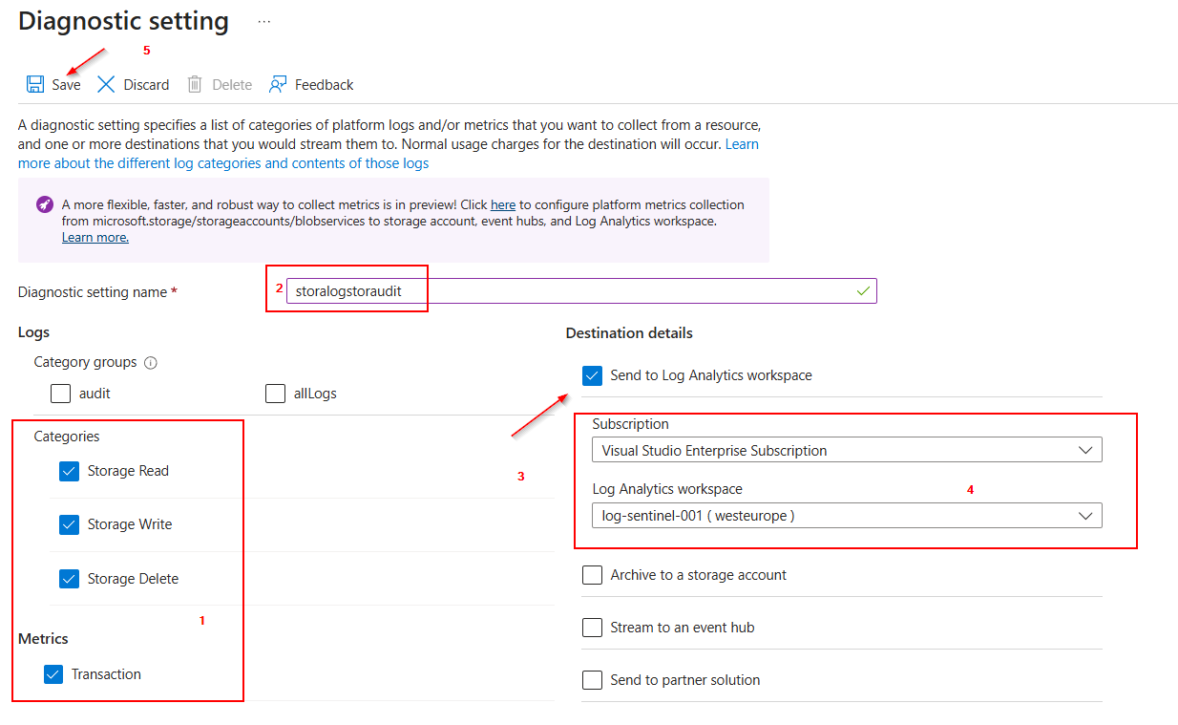
Task: Click the Save floppy disk icon
Action: click(x=35, y=84)
